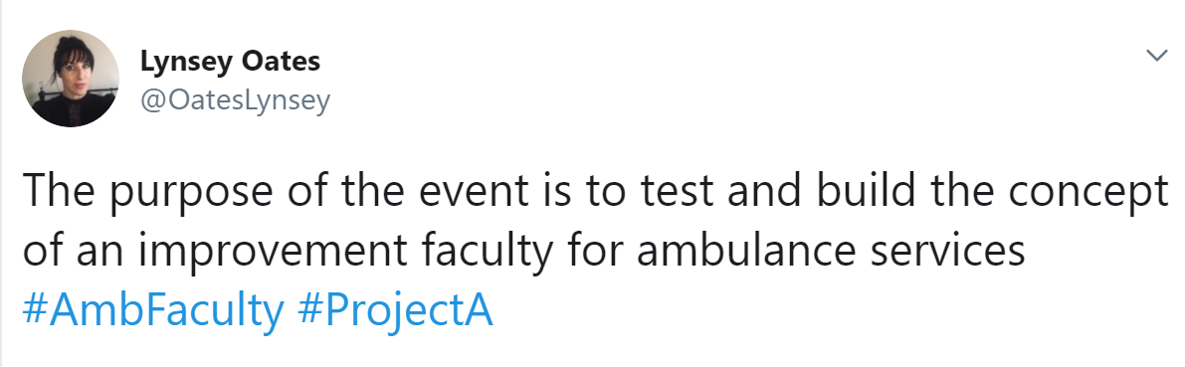Viewport: 1185px width, 367px height.
Task: Open Lynsey Oates' profile avatar photo
Action: pyautogui.click(x=71, y=79)
